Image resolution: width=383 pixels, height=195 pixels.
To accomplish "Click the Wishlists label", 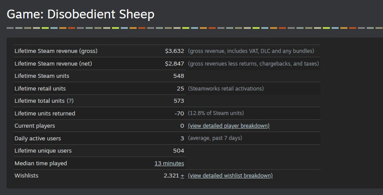I will click(x=26, y=176).
